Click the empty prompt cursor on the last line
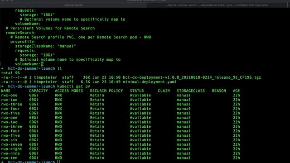Image resolution: width=290 pixels, height=163 pixels. coord(58,162)
